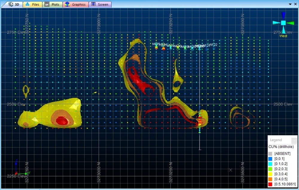Close the Legend panel
This screenshot has height=190, width=299.
pyautogui.click(x=294, y=140)
